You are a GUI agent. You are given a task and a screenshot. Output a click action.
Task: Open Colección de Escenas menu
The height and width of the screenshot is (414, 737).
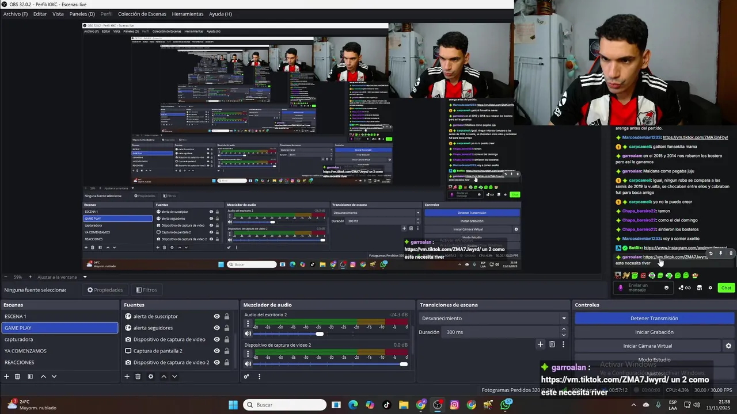(x=142, y=14)
